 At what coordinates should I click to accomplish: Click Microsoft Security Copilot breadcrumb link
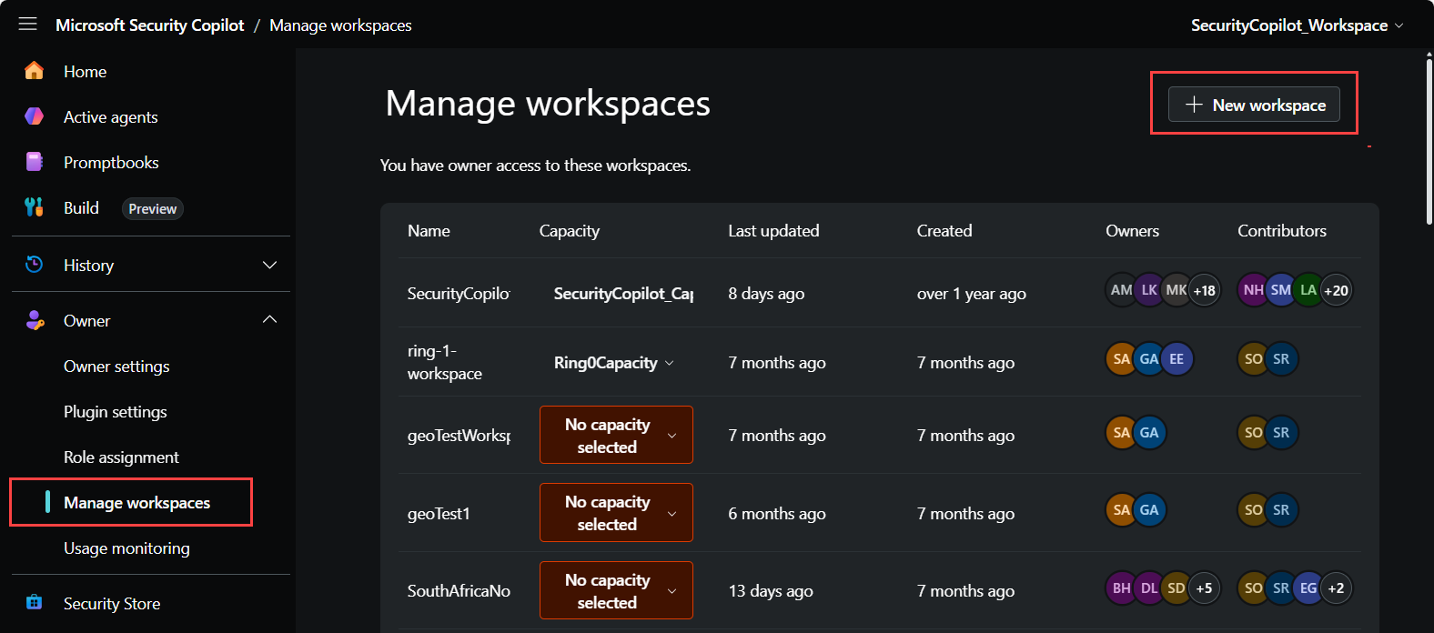click(150, 25)
